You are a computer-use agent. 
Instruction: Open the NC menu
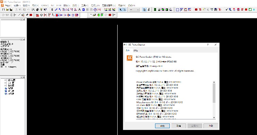tap(52, 5)
